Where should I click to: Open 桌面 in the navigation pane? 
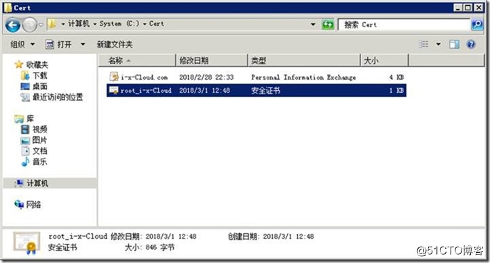coord(39,86)
